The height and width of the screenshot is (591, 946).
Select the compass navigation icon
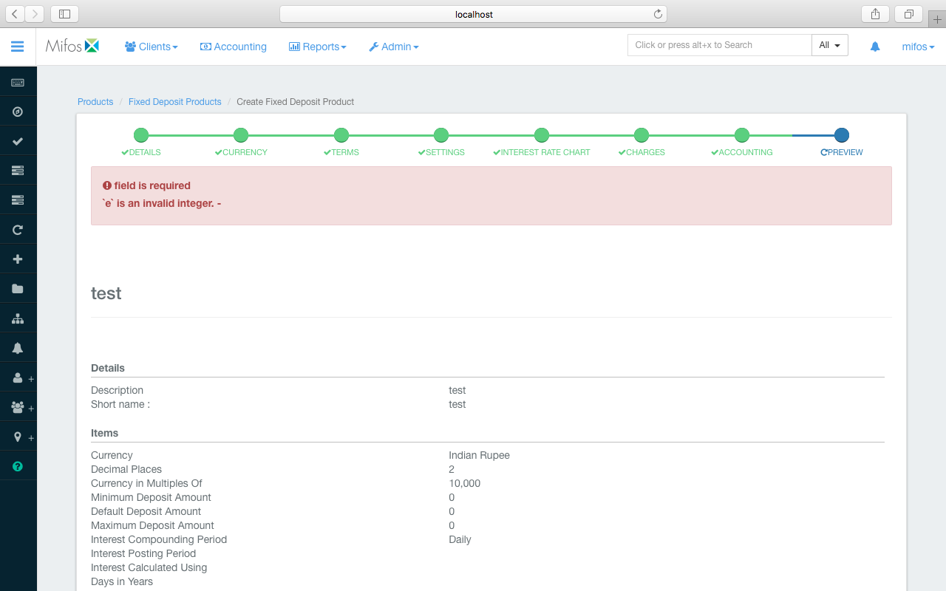click(18, 111)
